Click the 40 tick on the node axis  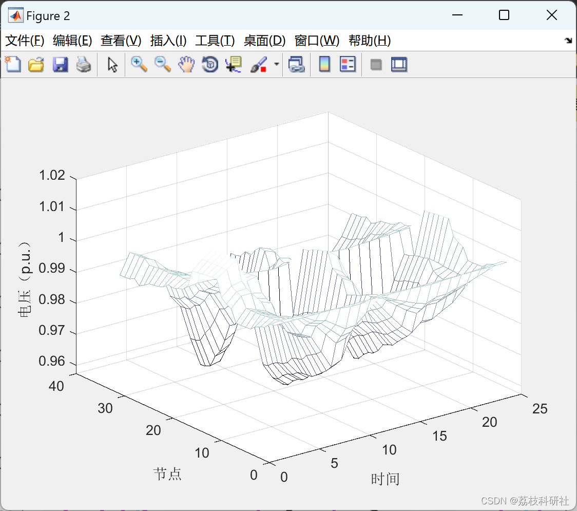[x=56, y=386]
